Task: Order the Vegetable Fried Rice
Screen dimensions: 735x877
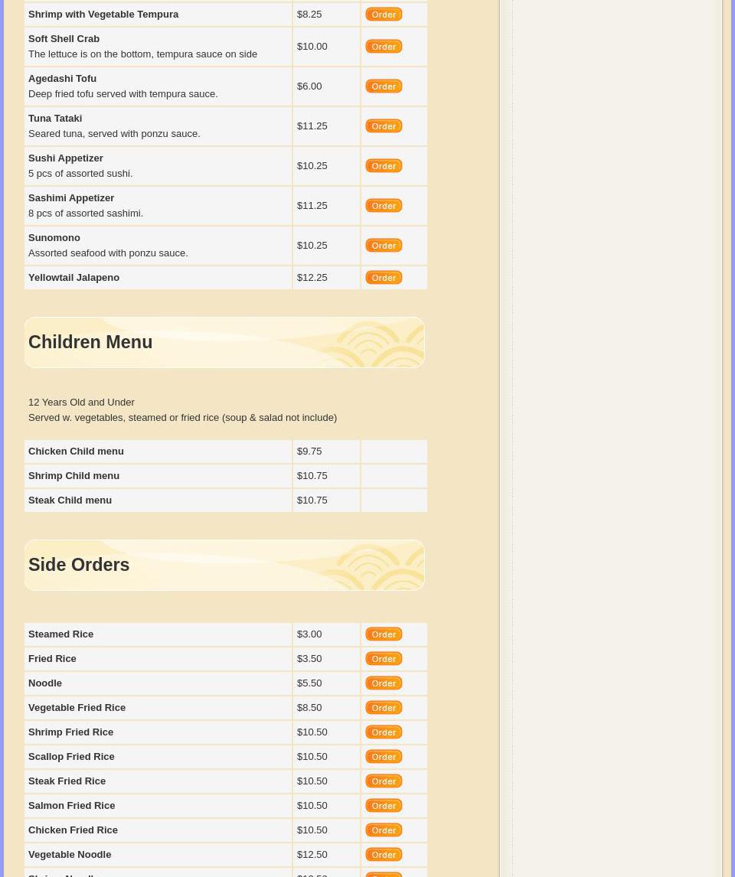Action: point(384,708)
